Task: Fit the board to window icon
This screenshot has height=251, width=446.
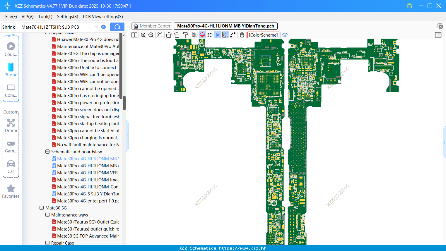Action: point(160,35)
